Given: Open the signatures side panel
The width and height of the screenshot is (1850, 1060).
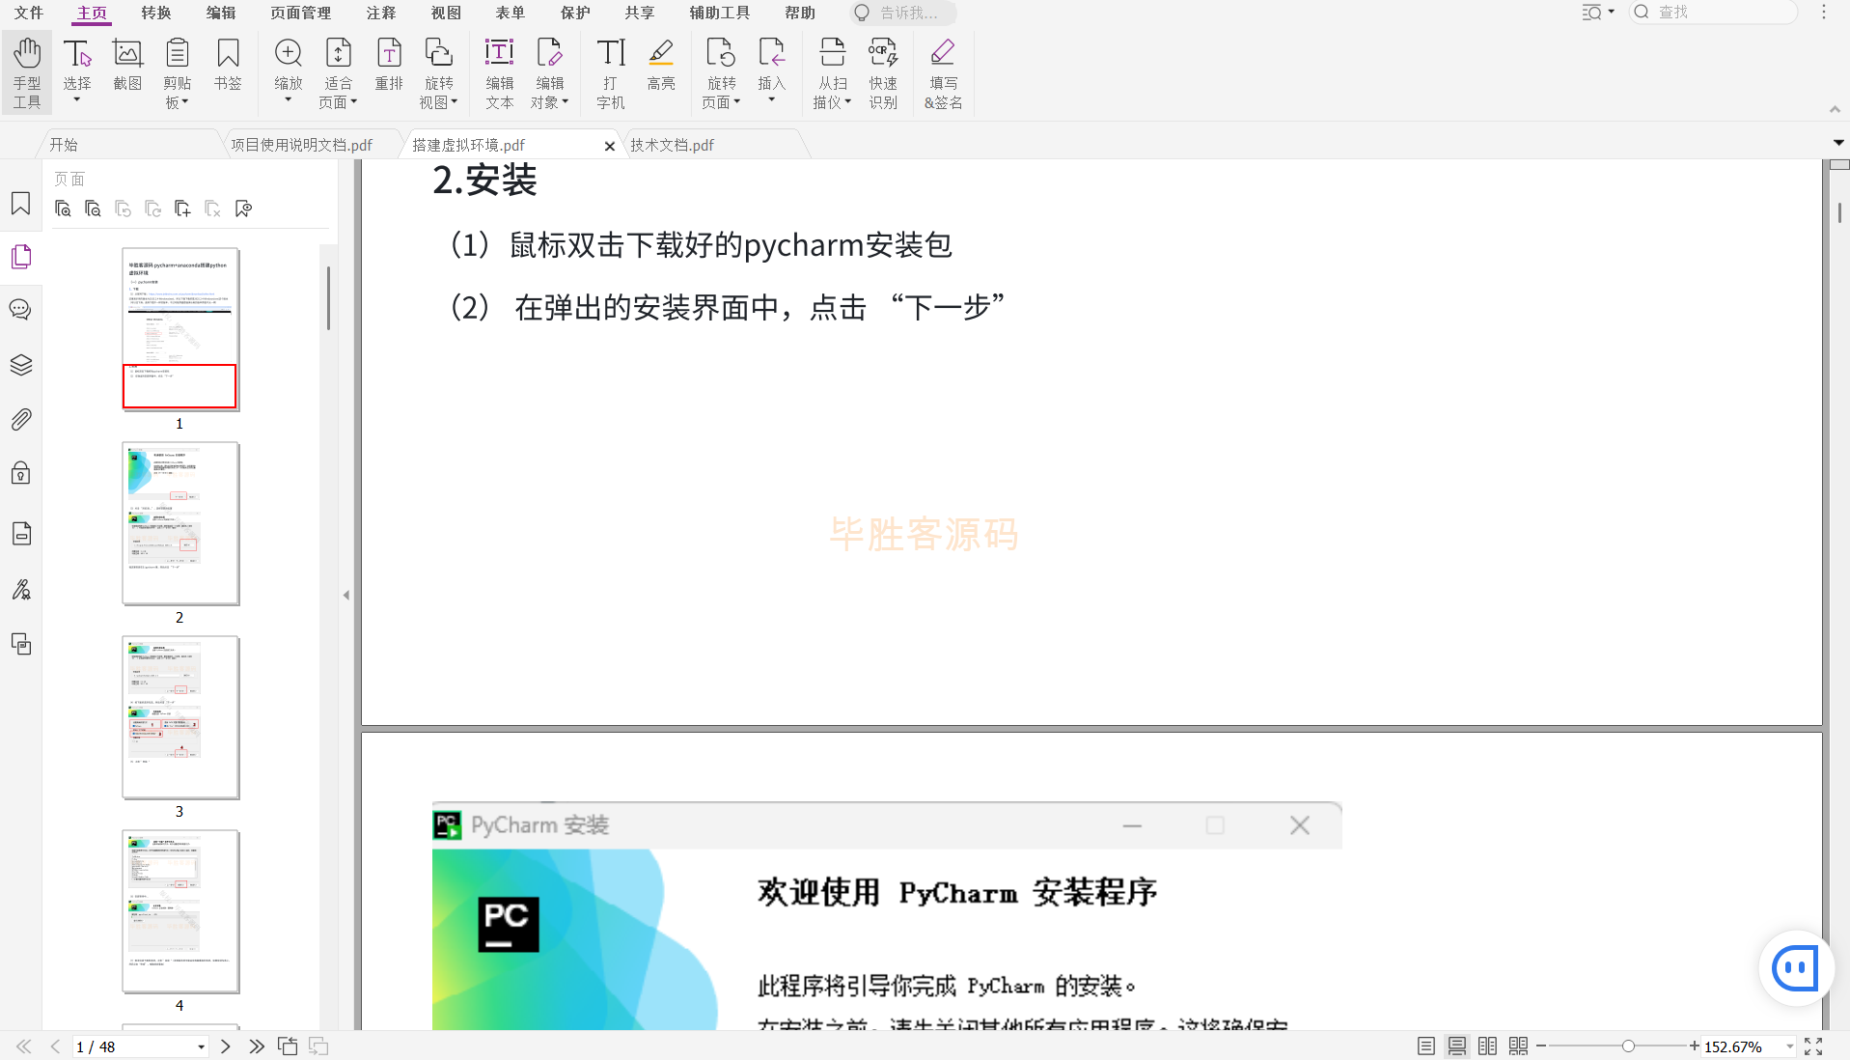Looking at the screenshot, I should pos(21,589).
